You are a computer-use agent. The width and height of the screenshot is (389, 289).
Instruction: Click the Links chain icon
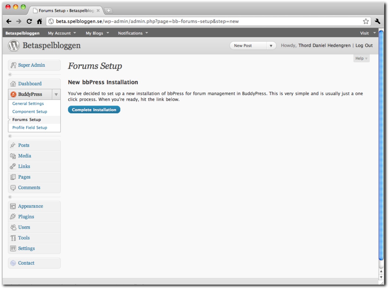[x=13, y=166]
